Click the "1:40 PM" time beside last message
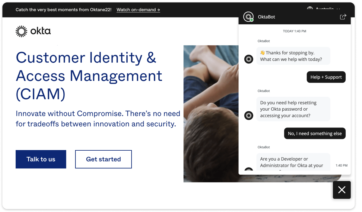Screen dimensions: 362x212 click(341, 165)
